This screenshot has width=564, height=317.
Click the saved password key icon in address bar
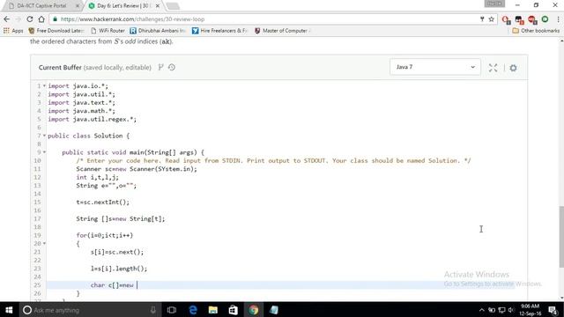pos(482,19)
